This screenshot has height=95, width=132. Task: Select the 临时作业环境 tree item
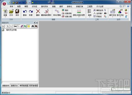click(11, 30)
